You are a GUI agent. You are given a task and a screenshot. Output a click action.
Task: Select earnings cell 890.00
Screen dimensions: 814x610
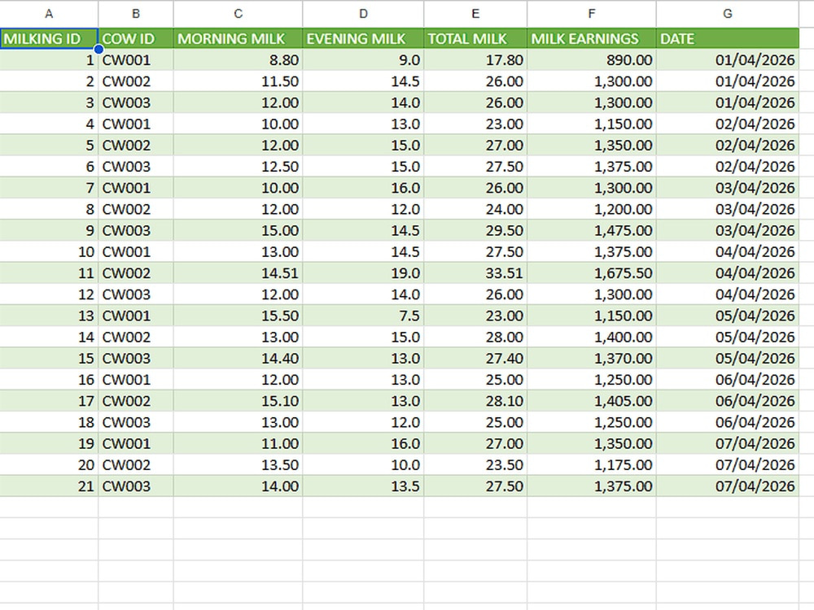pos(591,60)
